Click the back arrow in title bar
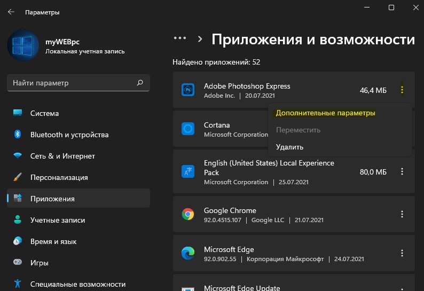Image resolution: width=424 pixels, height=291 pixels. tap(11, 12)
